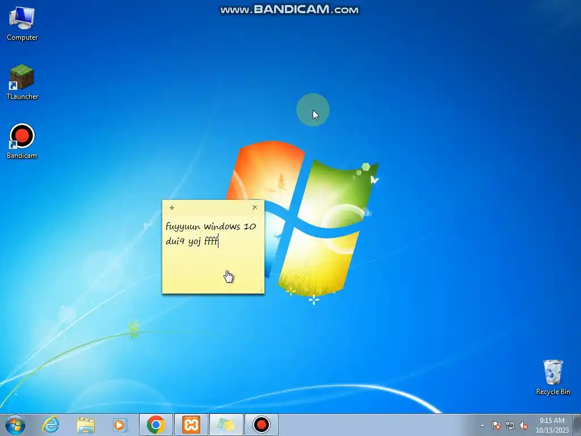
Task: Click inside the sticky note text area
Action: [213, 254]
